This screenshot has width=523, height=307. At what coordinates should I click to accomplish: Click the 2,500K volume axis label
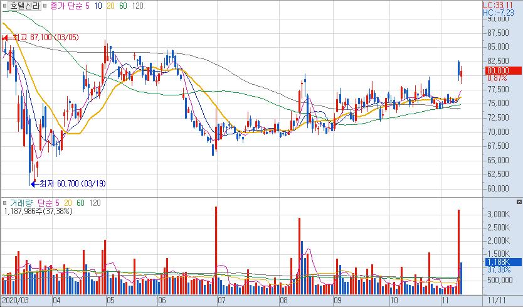[x=499, y=227]
